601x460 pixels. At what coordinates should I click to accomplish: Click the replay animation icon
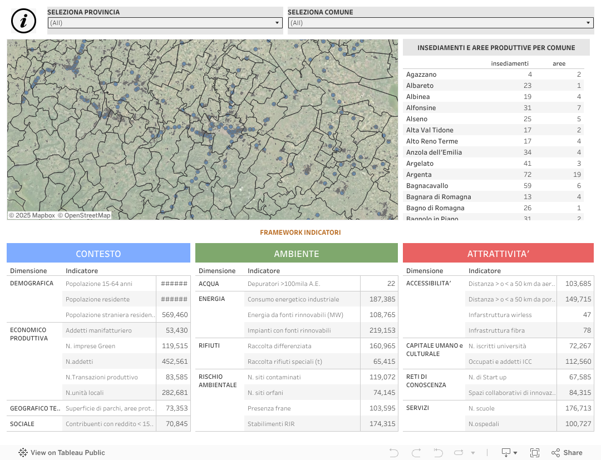tap(459, 453)
